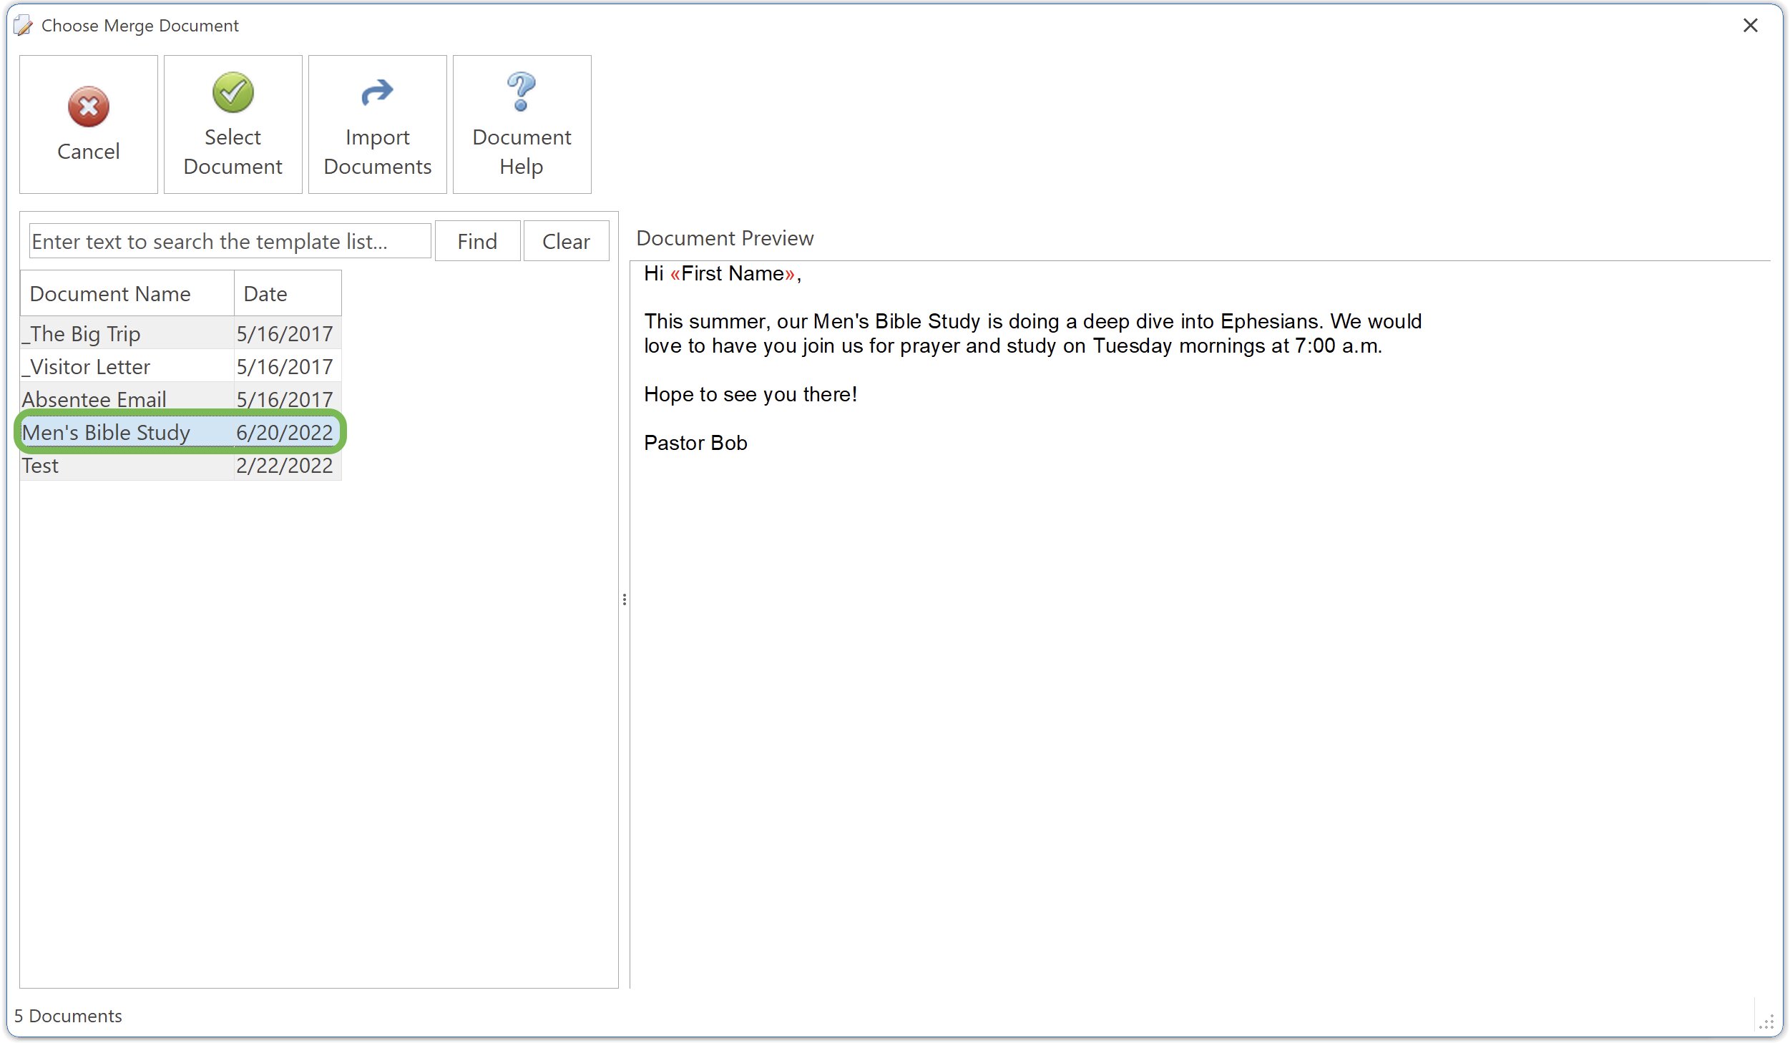Click inside the Document Preview pane
The height and width of the screenshot is (1043, 1790).
(1145, 572)
